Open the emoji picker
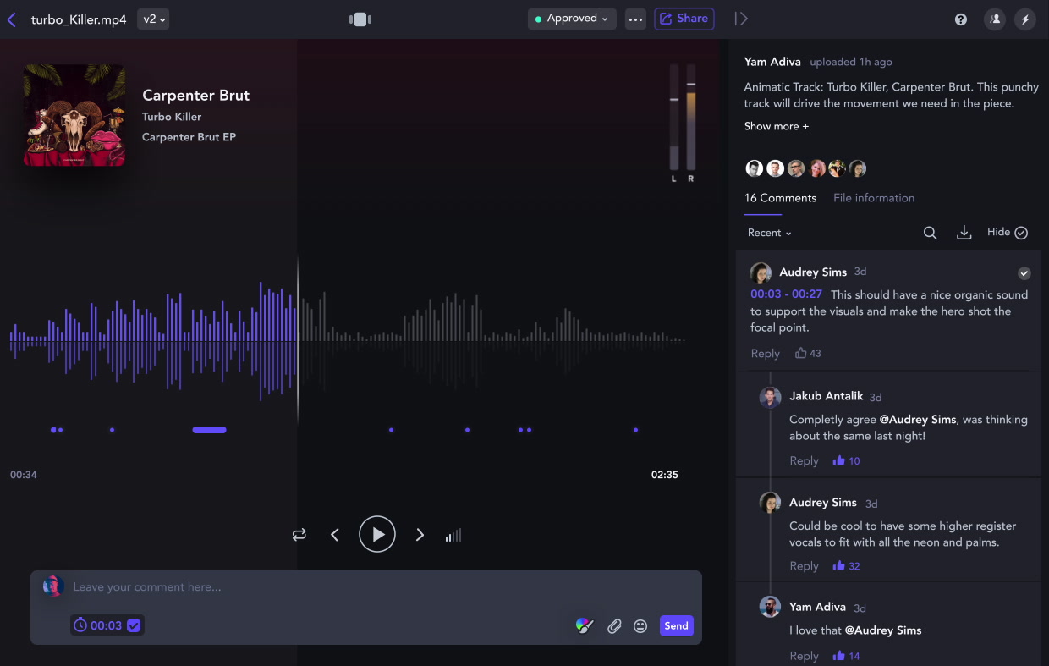Screen dimensions: 1049x666 point(640,626)
